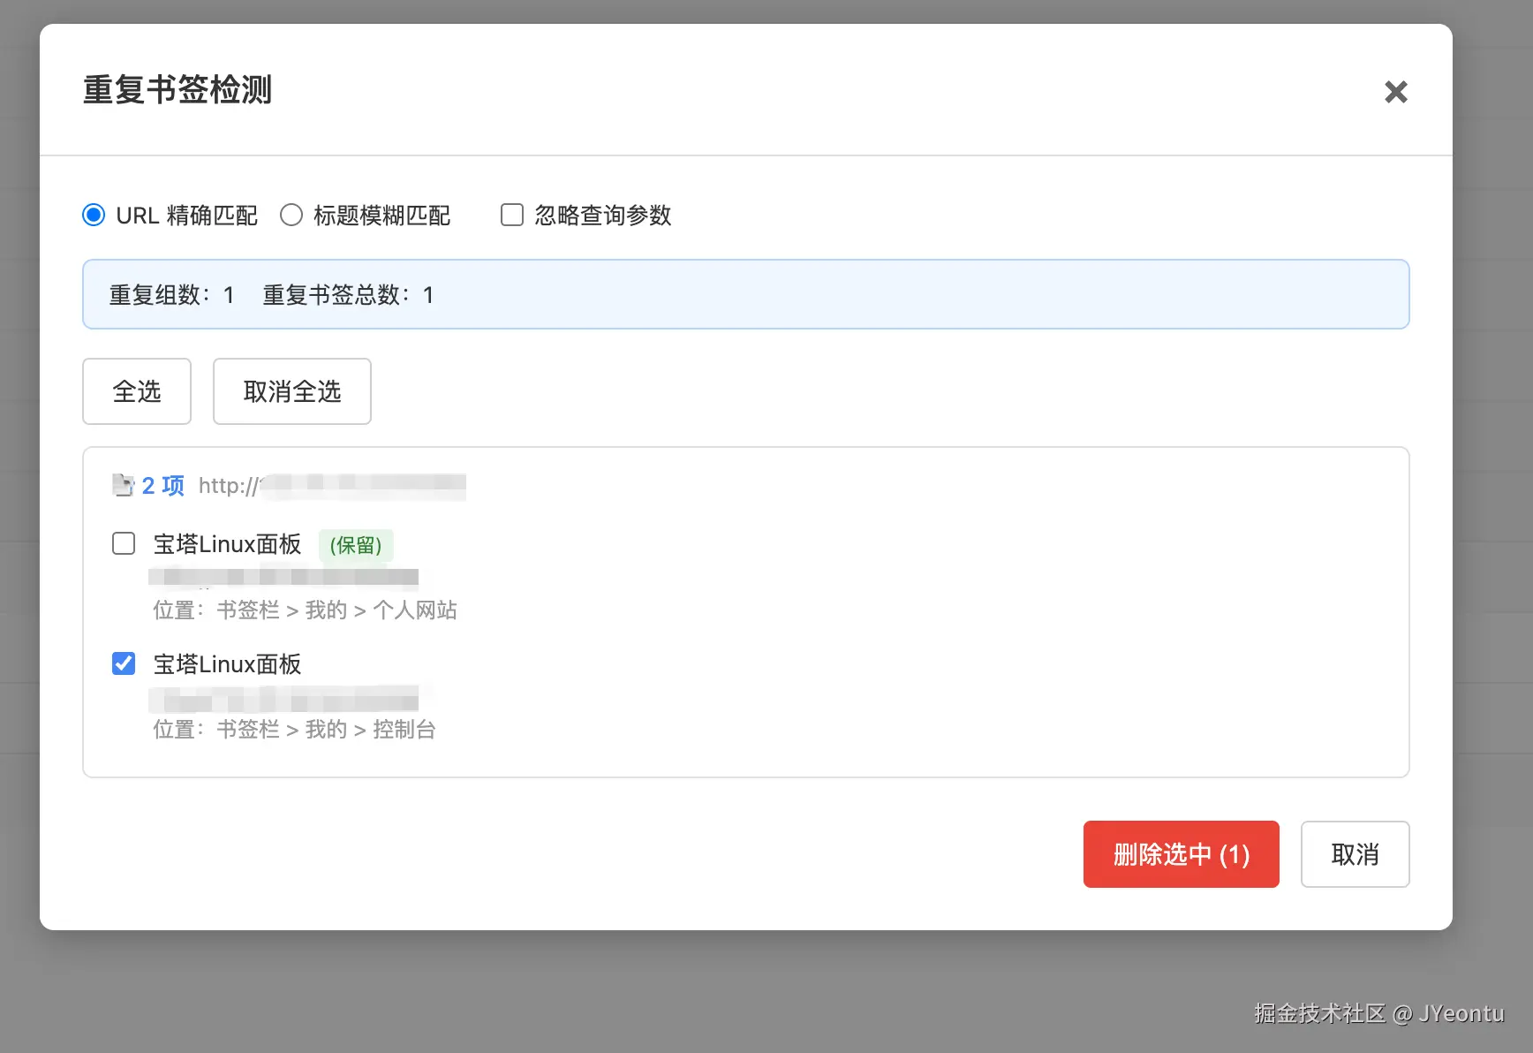Click the 全选 button
The width and height of the screenshot is (1533, 1053).
tap(137, 391)
